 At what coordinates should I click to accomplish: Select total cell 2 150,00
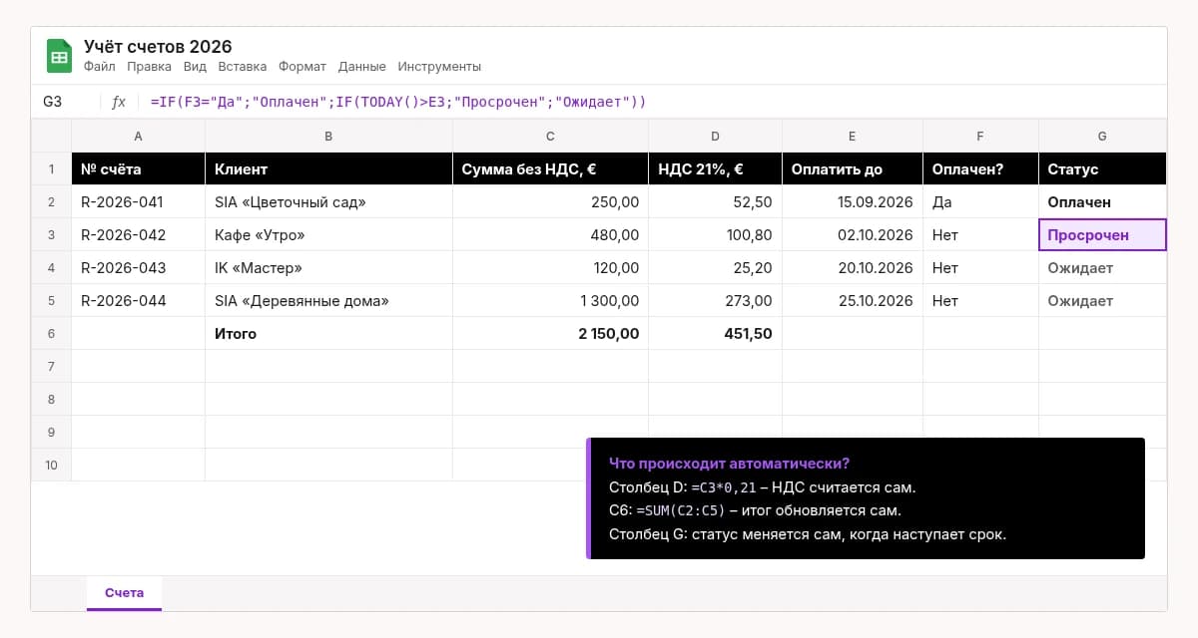(x=550, y=334)
